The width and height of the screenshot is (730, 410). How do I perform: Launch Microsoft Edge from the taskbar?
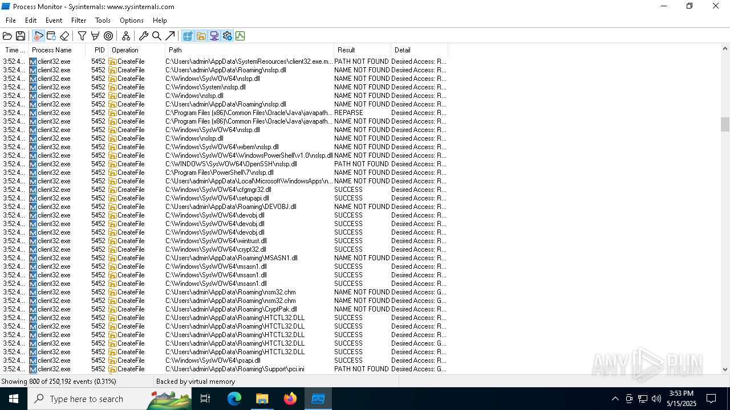(234, 399)
